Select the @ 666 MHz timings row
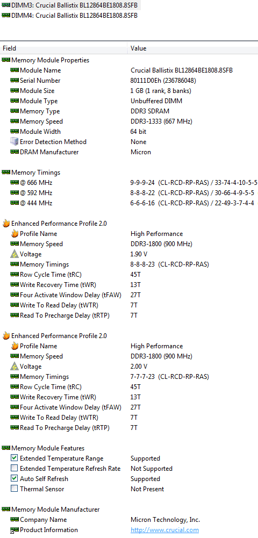258x538 pixels. [129, 183]
